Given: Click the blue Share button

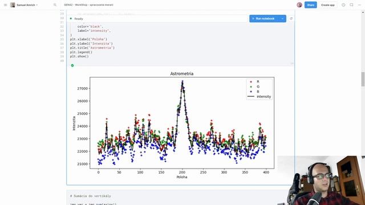Looking at the screenshot, I should click(310, 5).
